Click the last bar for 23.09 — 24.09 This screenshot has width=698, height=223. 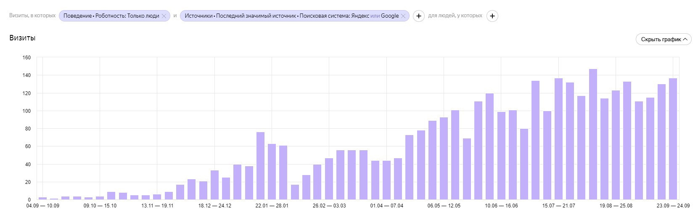tap(673, 139)
